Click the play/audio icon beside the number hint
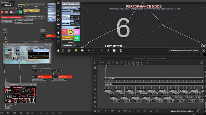 point(204,50)
